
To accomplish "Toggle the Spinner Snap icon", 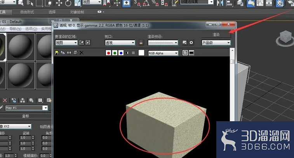I will tap(164, 3).
